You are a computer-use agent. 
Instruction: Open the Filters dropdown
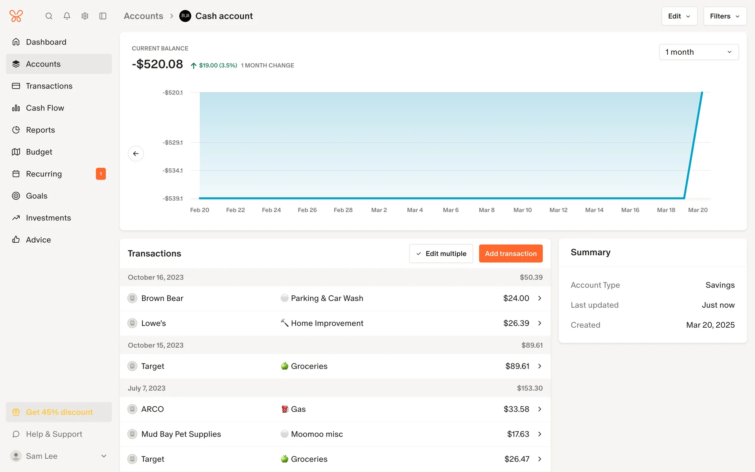[725, 16]
